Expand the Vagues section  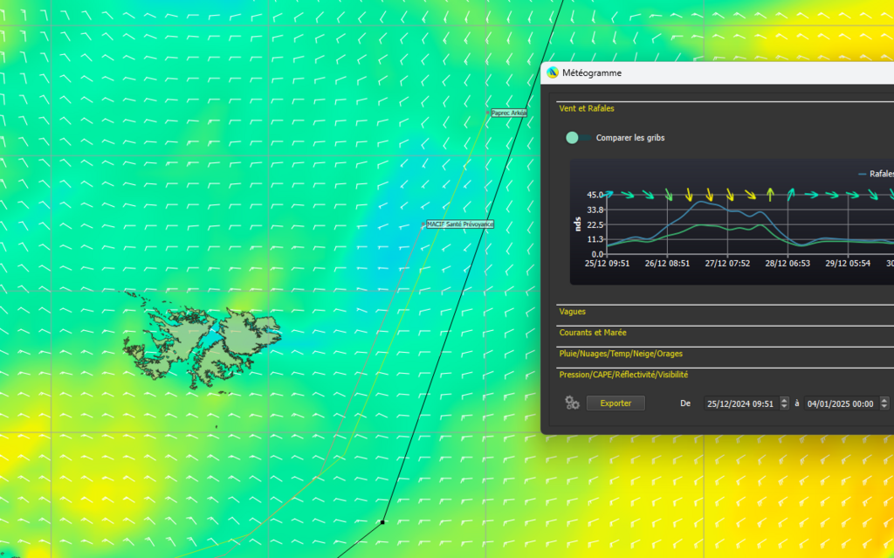[x=573, y=312]
